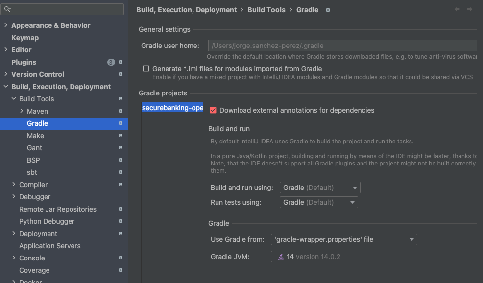Click the forward navigation arrow
The image size is (483, 283).
(x=469, y=9)
